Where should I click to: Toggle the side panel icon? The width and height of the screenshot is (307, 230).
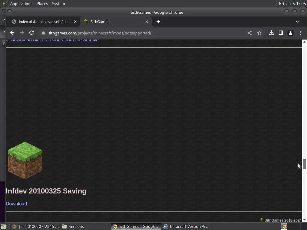tap(281, 33)
